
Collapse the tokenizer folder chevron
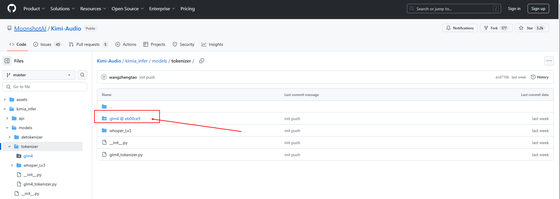click(9, 146)
